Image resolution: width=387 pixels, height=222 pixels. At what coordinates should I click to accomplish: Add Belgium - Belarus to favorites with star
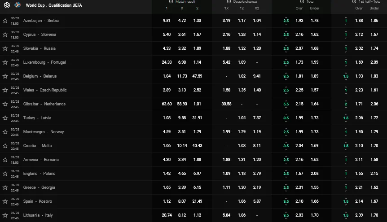tap(5, 76)
